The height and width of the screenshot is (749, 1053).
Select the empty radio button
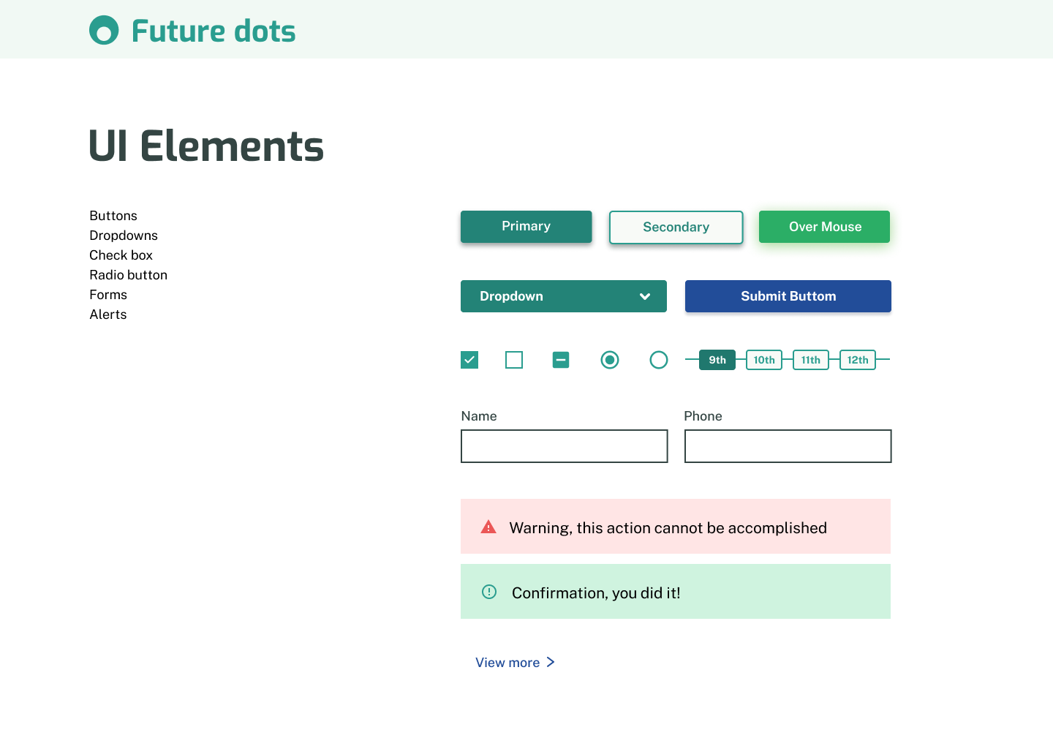(659, 360)
